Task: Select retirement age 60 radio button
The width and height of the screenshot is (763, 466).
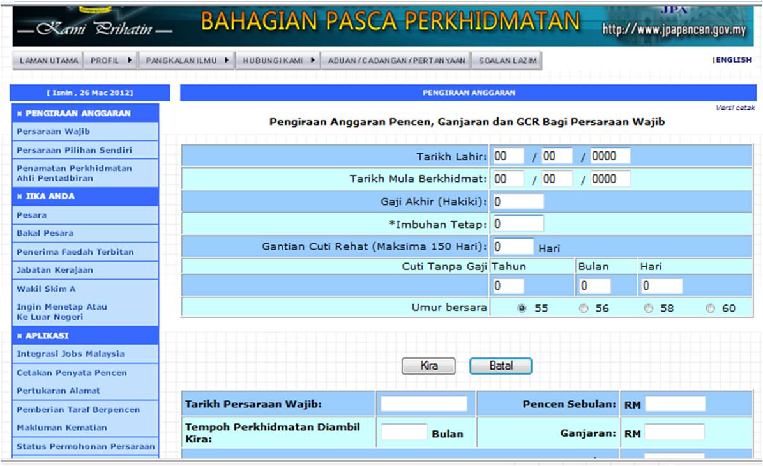Action: pos(711,308)
